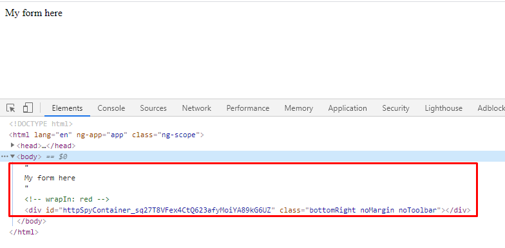
Task: Switch to the Console tab
Action: coord(111,108)
